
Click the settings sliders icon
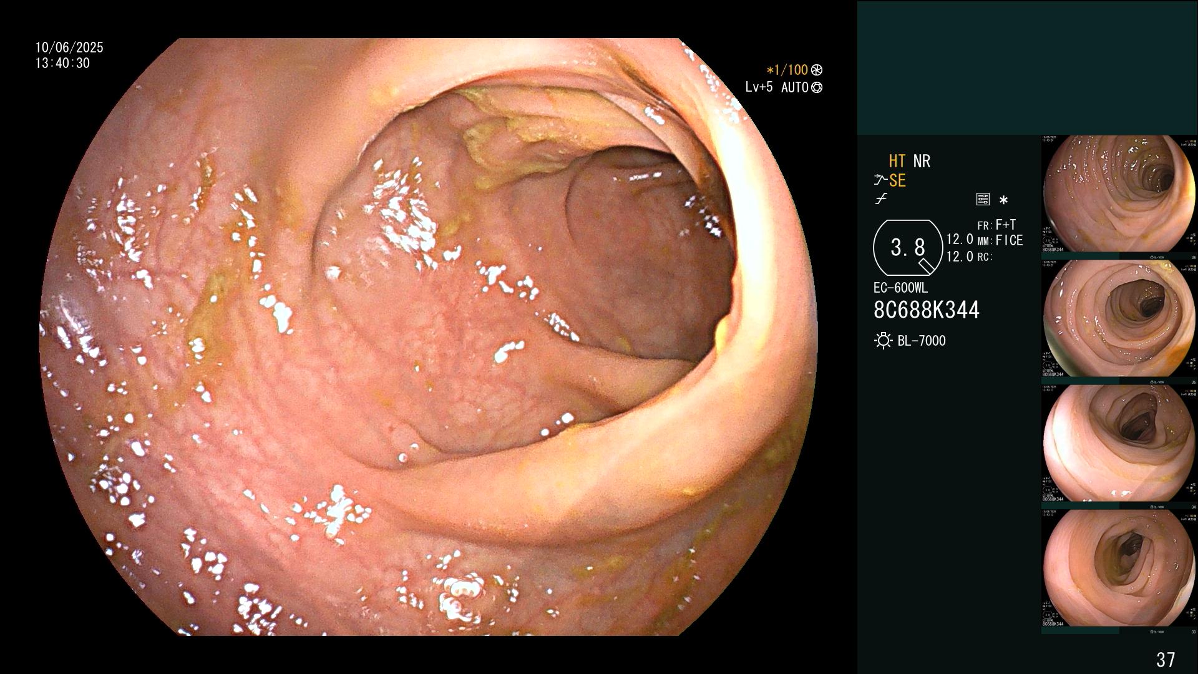(983, 200)
